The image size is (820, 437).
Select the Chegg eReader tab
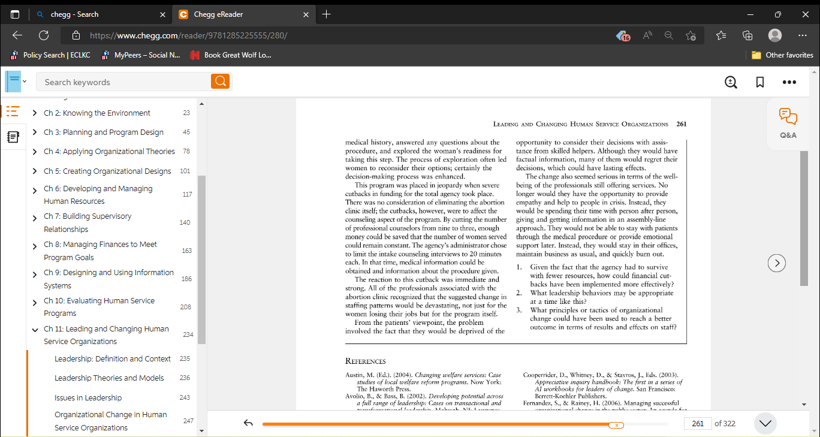(x=243, y=14)
